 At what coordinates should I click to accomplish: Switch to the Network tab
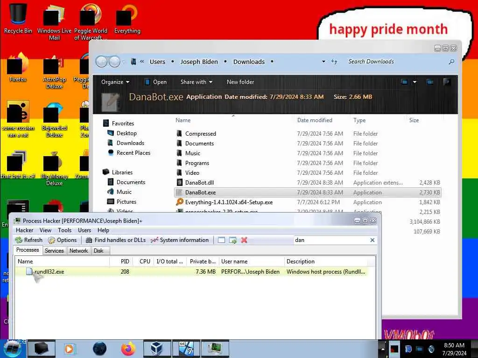tap(78, 250)
